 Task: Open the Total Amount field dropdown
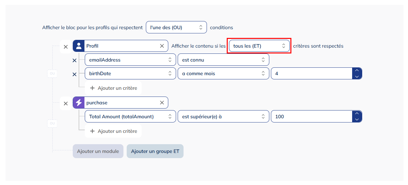click(x=130, y=117)
